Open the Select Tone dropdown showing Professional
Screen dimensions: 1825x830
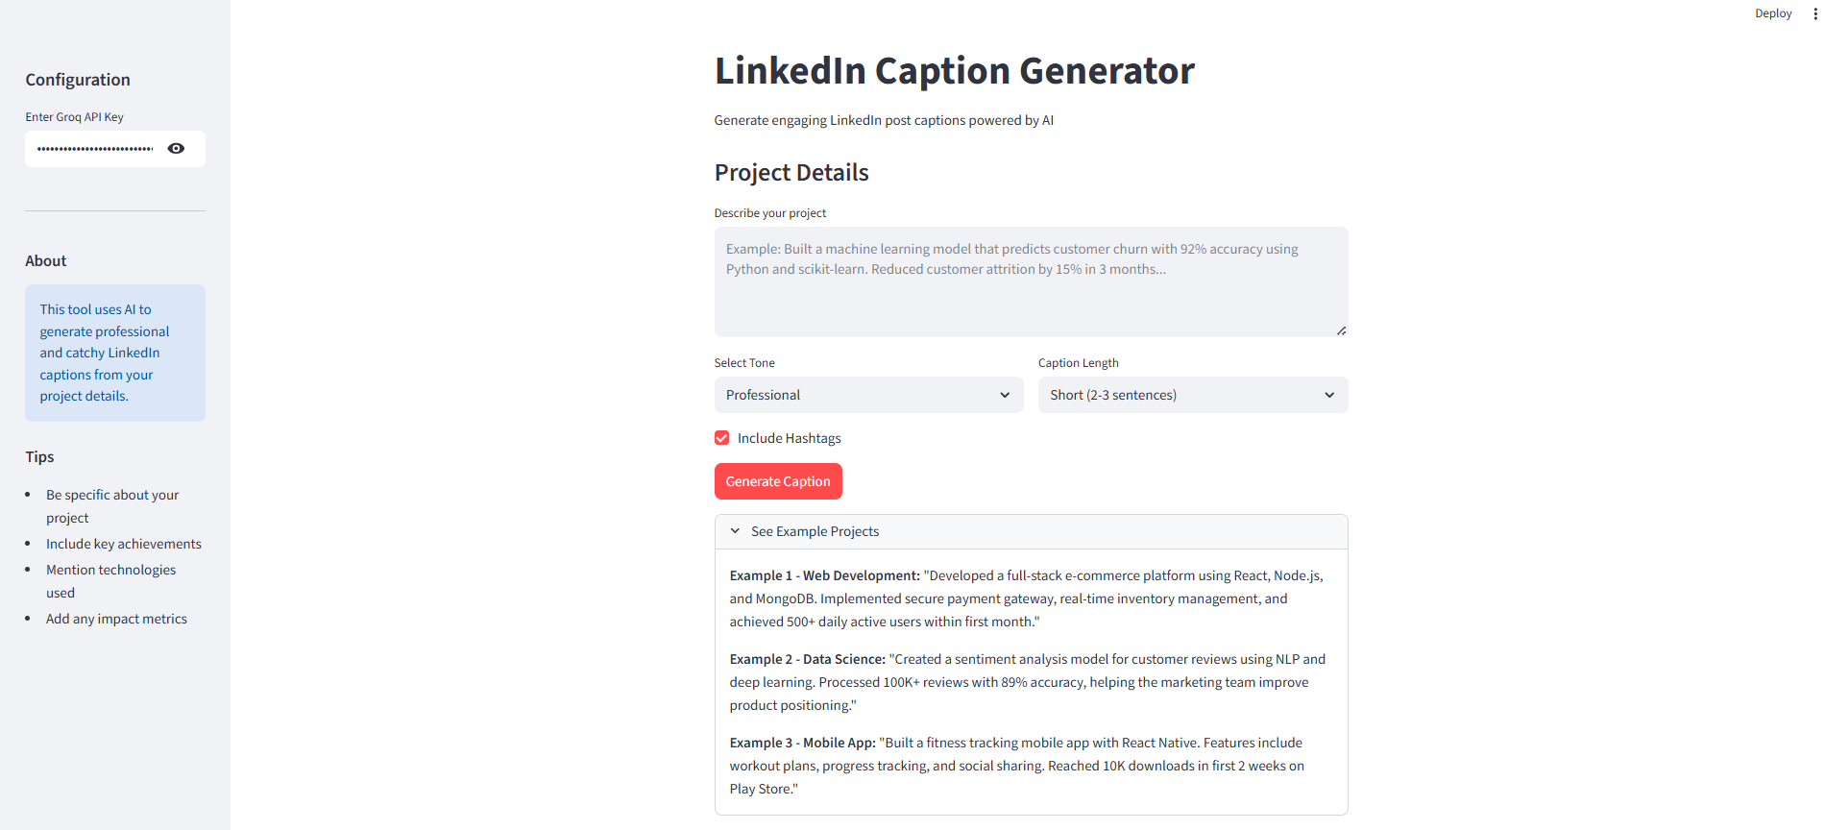tap(868, 395)
